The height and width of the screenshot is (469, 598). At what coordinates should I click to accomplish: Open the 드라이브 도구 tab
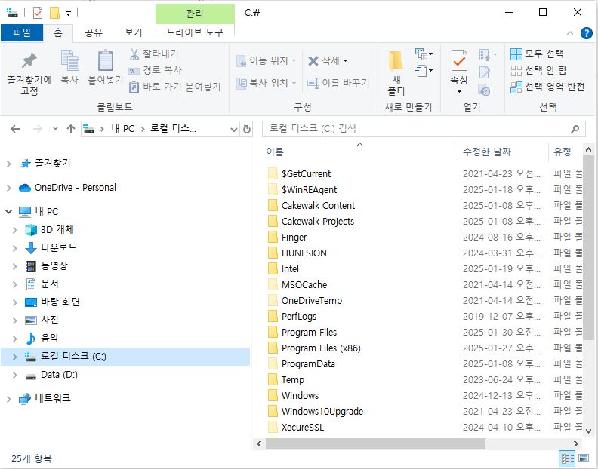click(x=195, y=32)
